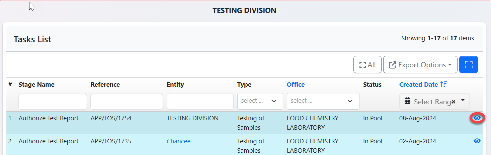491x155 pixels.
Task: Click the sort icon beside Created Date
Action: click(444, 85)
